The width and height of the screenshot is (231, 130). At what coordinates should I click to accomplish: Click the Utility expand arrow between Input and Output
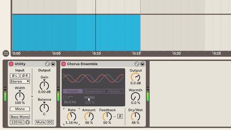[32, 96]
